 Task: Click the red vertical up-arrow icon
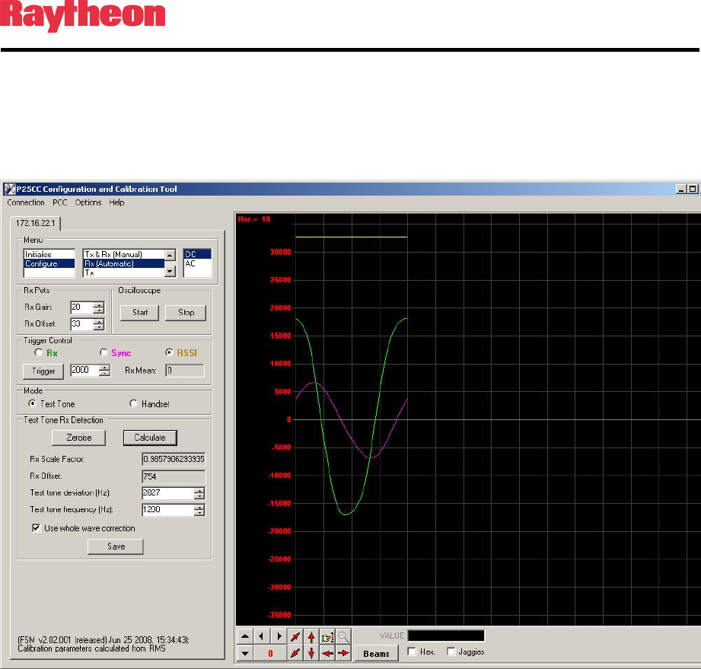[x=311, y=636]
